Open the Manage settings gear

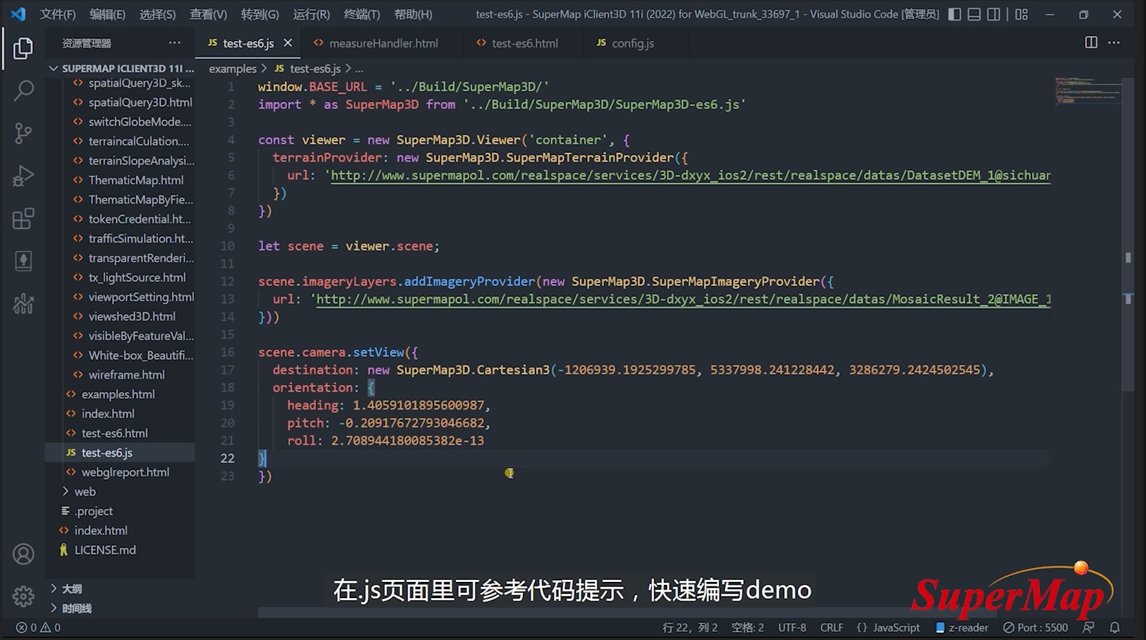24,596
